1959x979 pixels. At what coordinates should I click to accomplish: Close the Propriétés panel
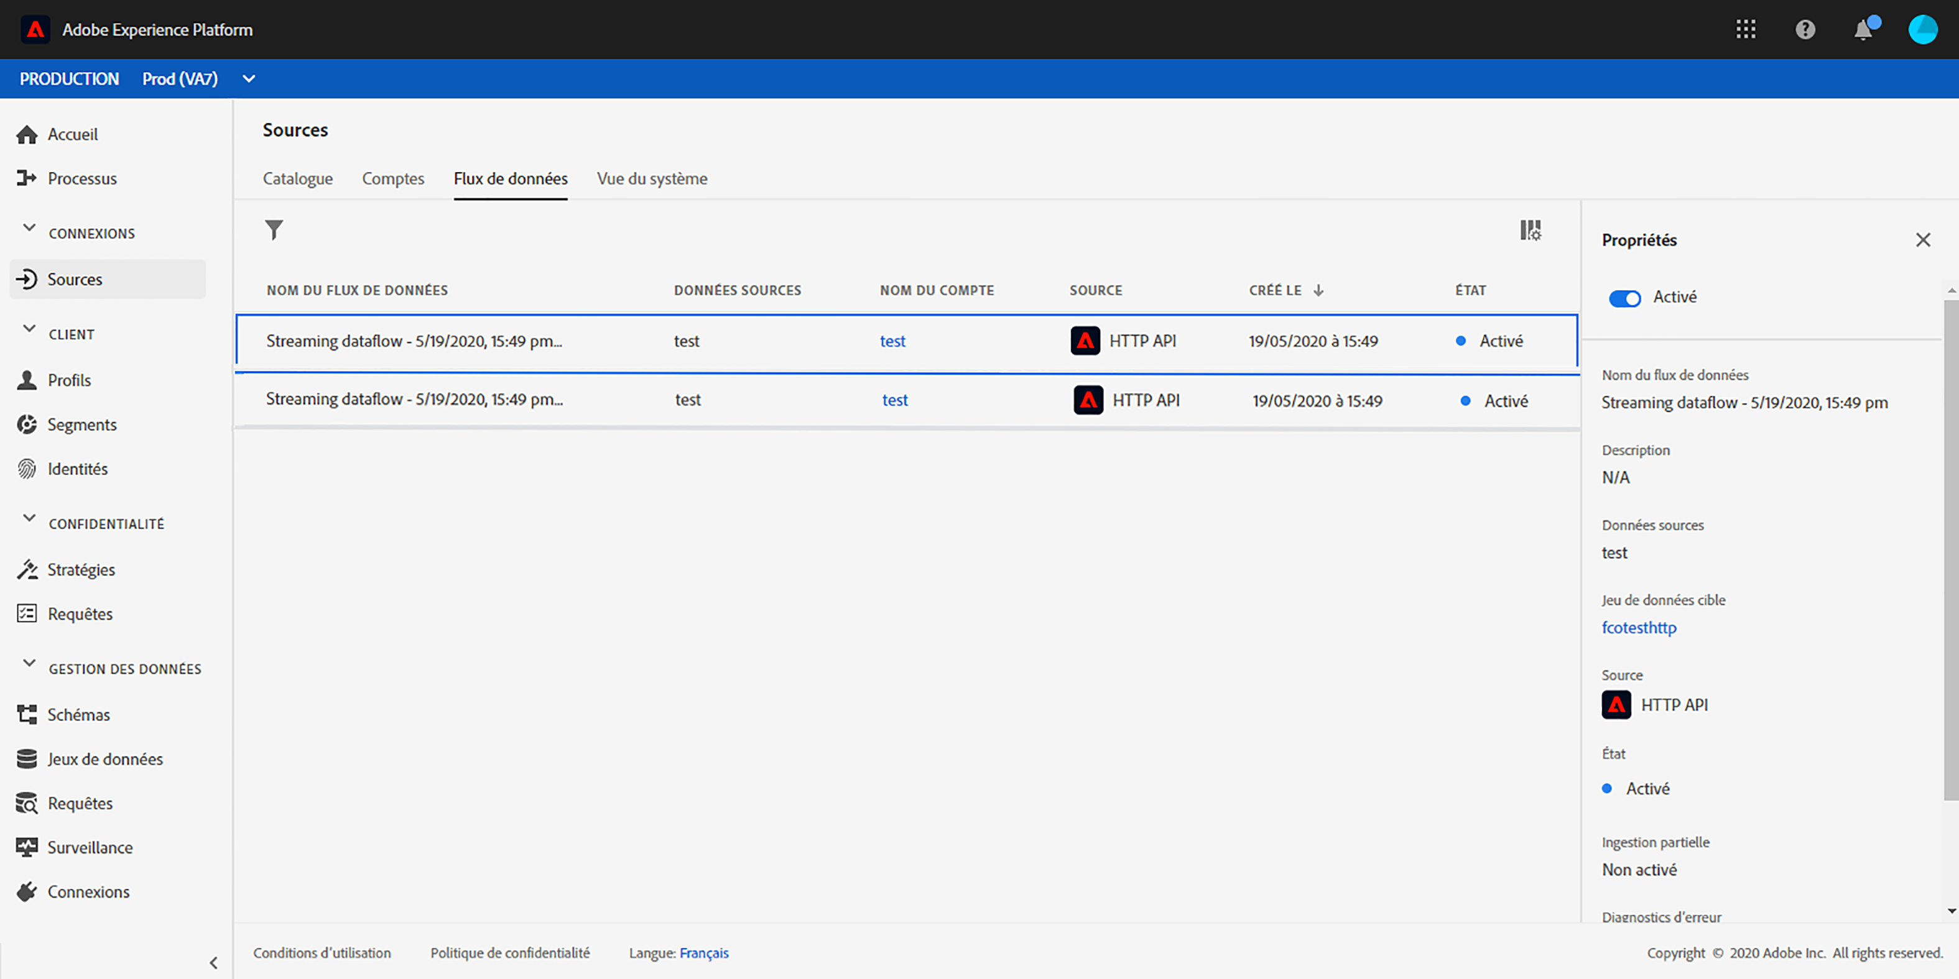1922,240
